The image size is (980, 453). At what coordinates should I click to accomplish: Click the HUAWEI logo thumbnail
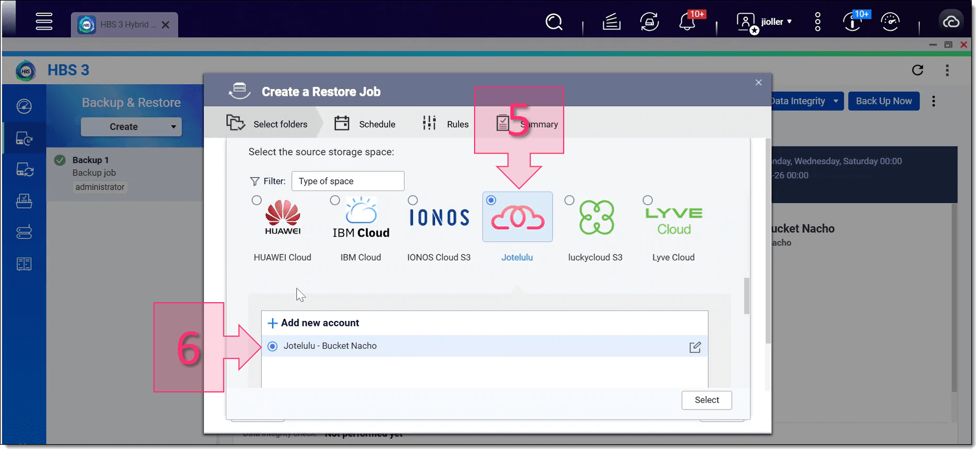tap(283, 218)
